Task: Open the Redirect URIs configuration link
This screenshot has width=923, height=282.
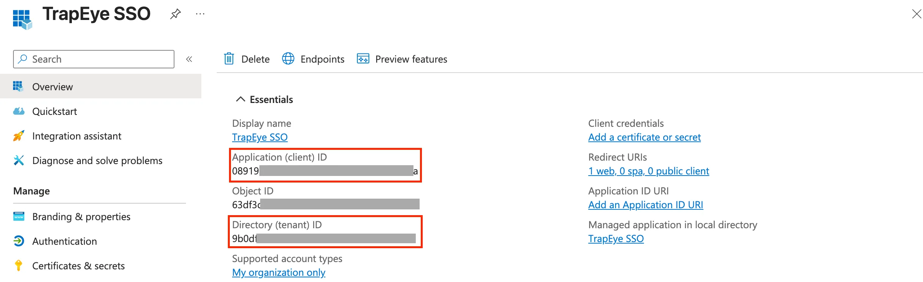Action: point(648,171)
